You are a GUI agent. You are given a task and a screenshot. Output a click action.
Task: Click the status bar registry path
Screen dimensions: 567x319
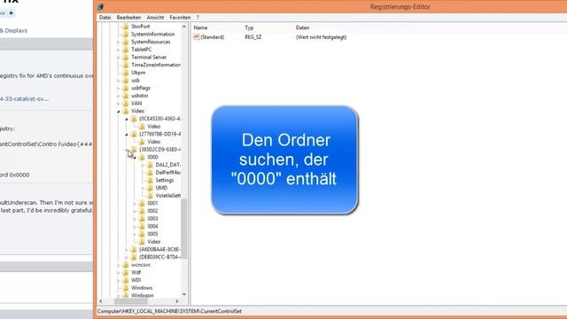coord(169,311)
